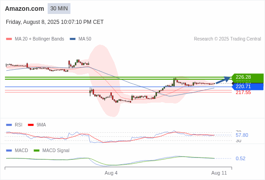
Task: Click the Research © 2025 Trading Central credit
Action: coord(227,39)
